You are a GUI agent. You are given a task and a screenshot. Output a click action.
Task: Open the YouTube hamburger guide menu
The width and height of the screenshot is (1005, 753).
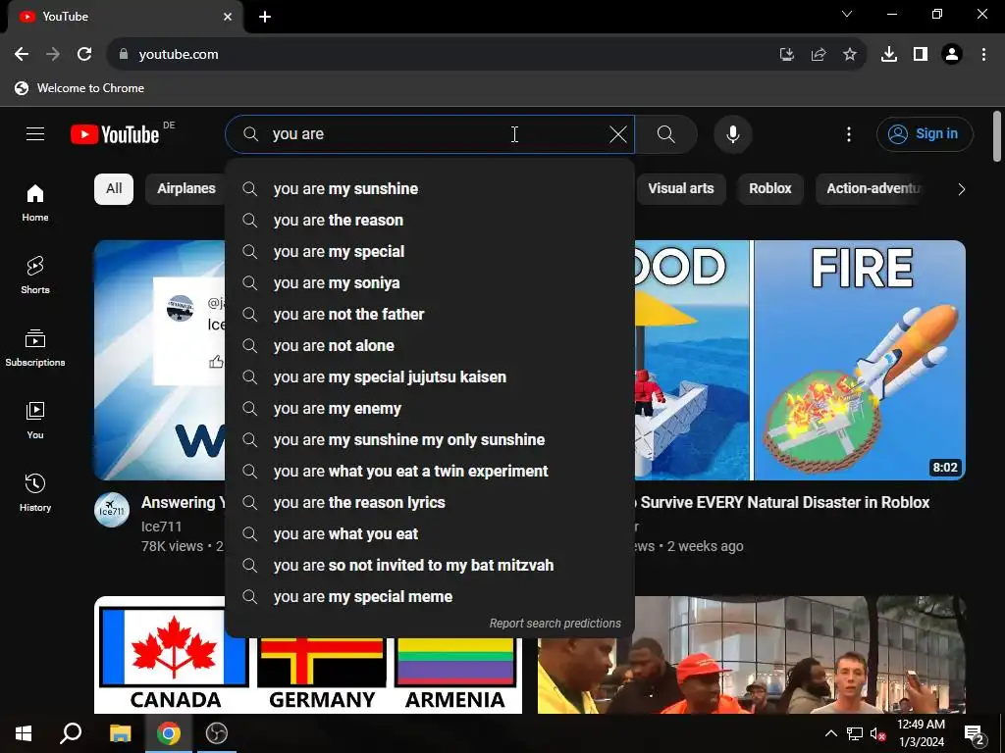35,133
